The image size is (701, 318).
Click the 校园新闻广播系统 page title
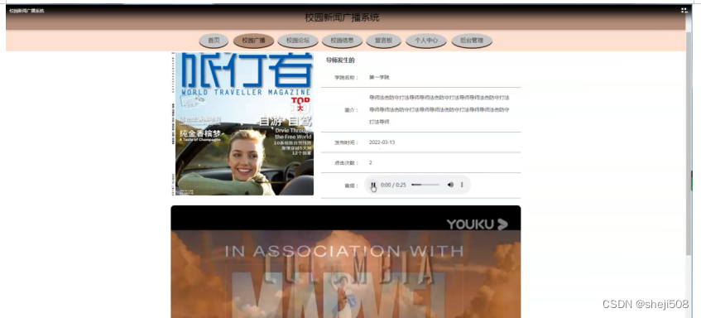(342, 17)
